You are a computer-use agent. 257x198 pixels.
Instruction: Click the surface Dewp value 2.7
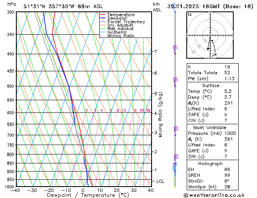[228, 97]
